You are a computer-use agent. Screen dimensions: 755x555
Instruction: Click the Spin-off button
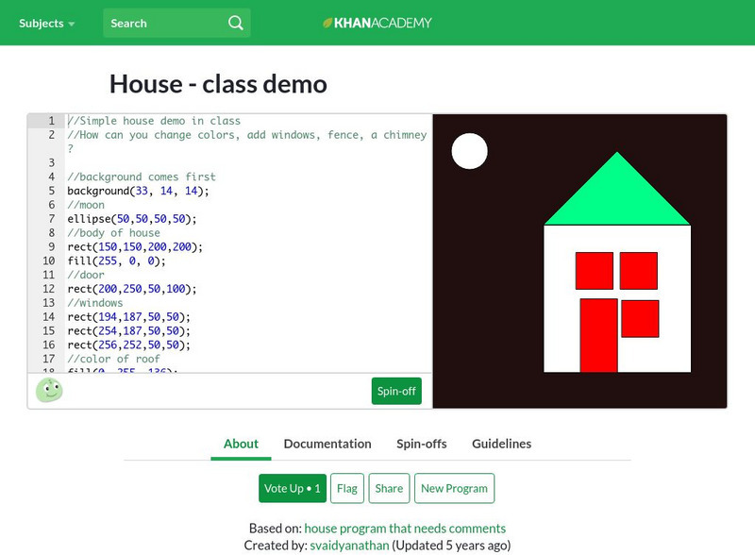[396, 391]
